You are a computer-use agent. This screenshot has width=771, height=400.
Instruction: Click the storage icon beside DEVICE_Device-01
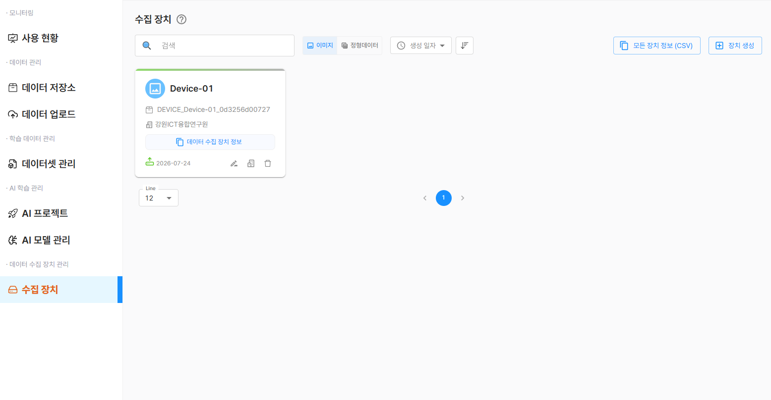pos(149,110)
